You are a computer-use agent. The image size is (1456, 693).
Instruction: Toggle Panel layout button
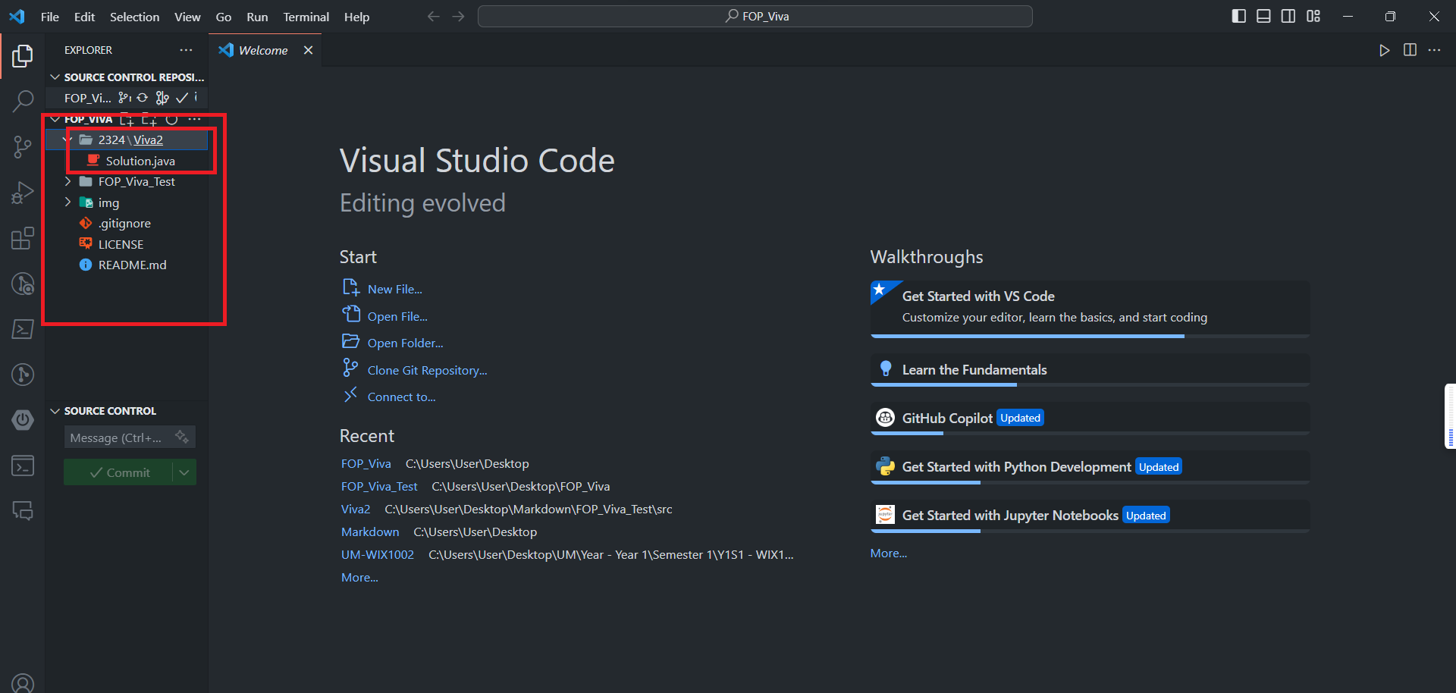(1263, 16)
